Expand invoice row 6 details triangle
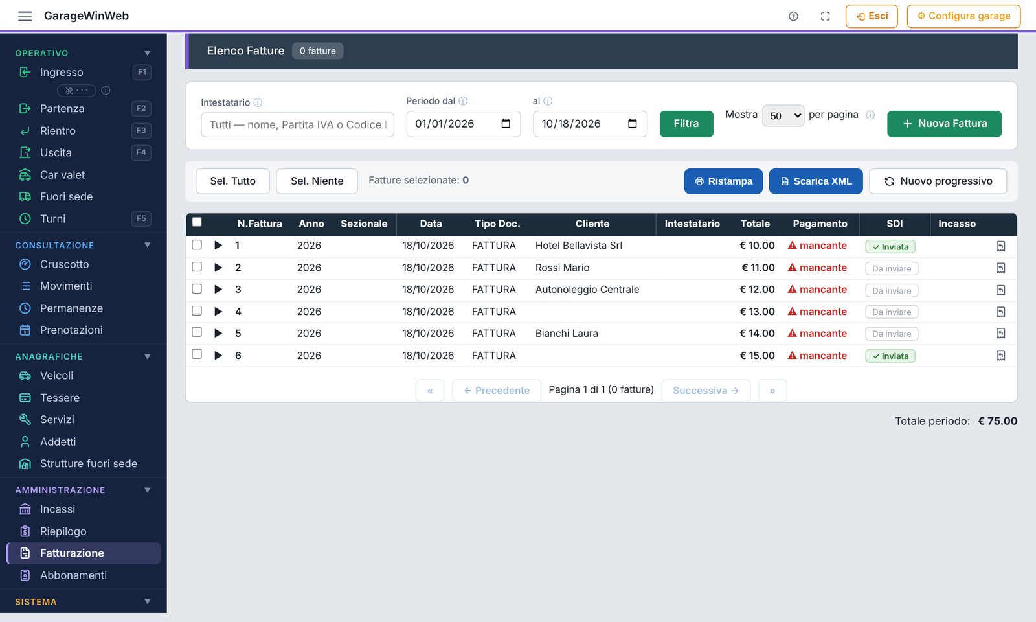Screen dimensions: 1036x622 pyautogui.click(x=218, y=356)
